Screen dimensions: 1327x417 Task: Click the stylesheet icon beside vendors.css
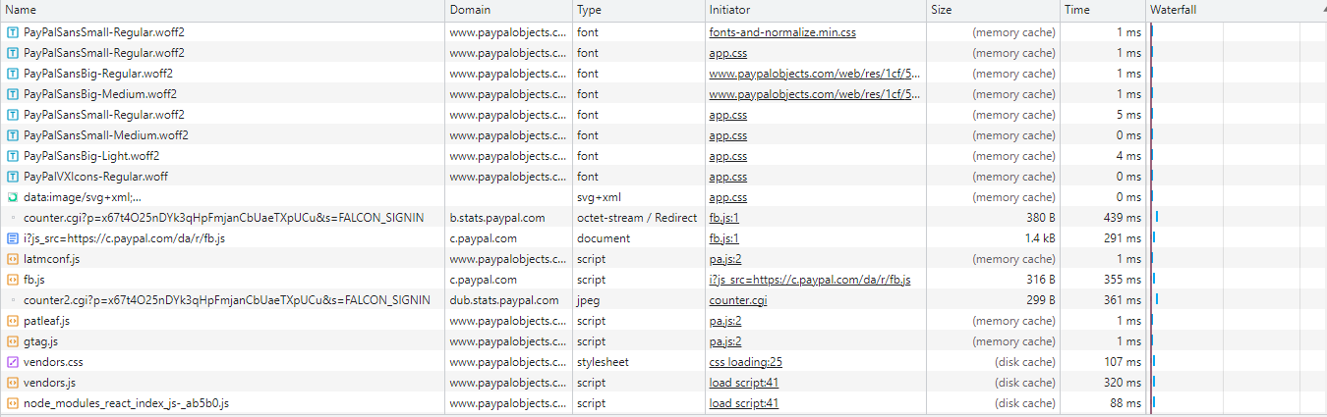click(13, 362)
